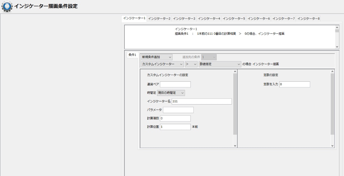Focus the パラメータ input field
Viewport: 344px width, 176px height.
point(178,110)
